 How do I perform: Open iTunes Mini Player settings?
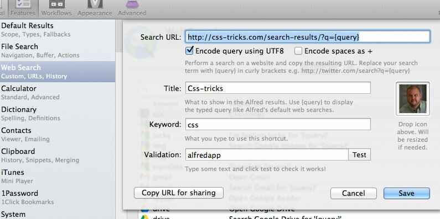[58, 177]
